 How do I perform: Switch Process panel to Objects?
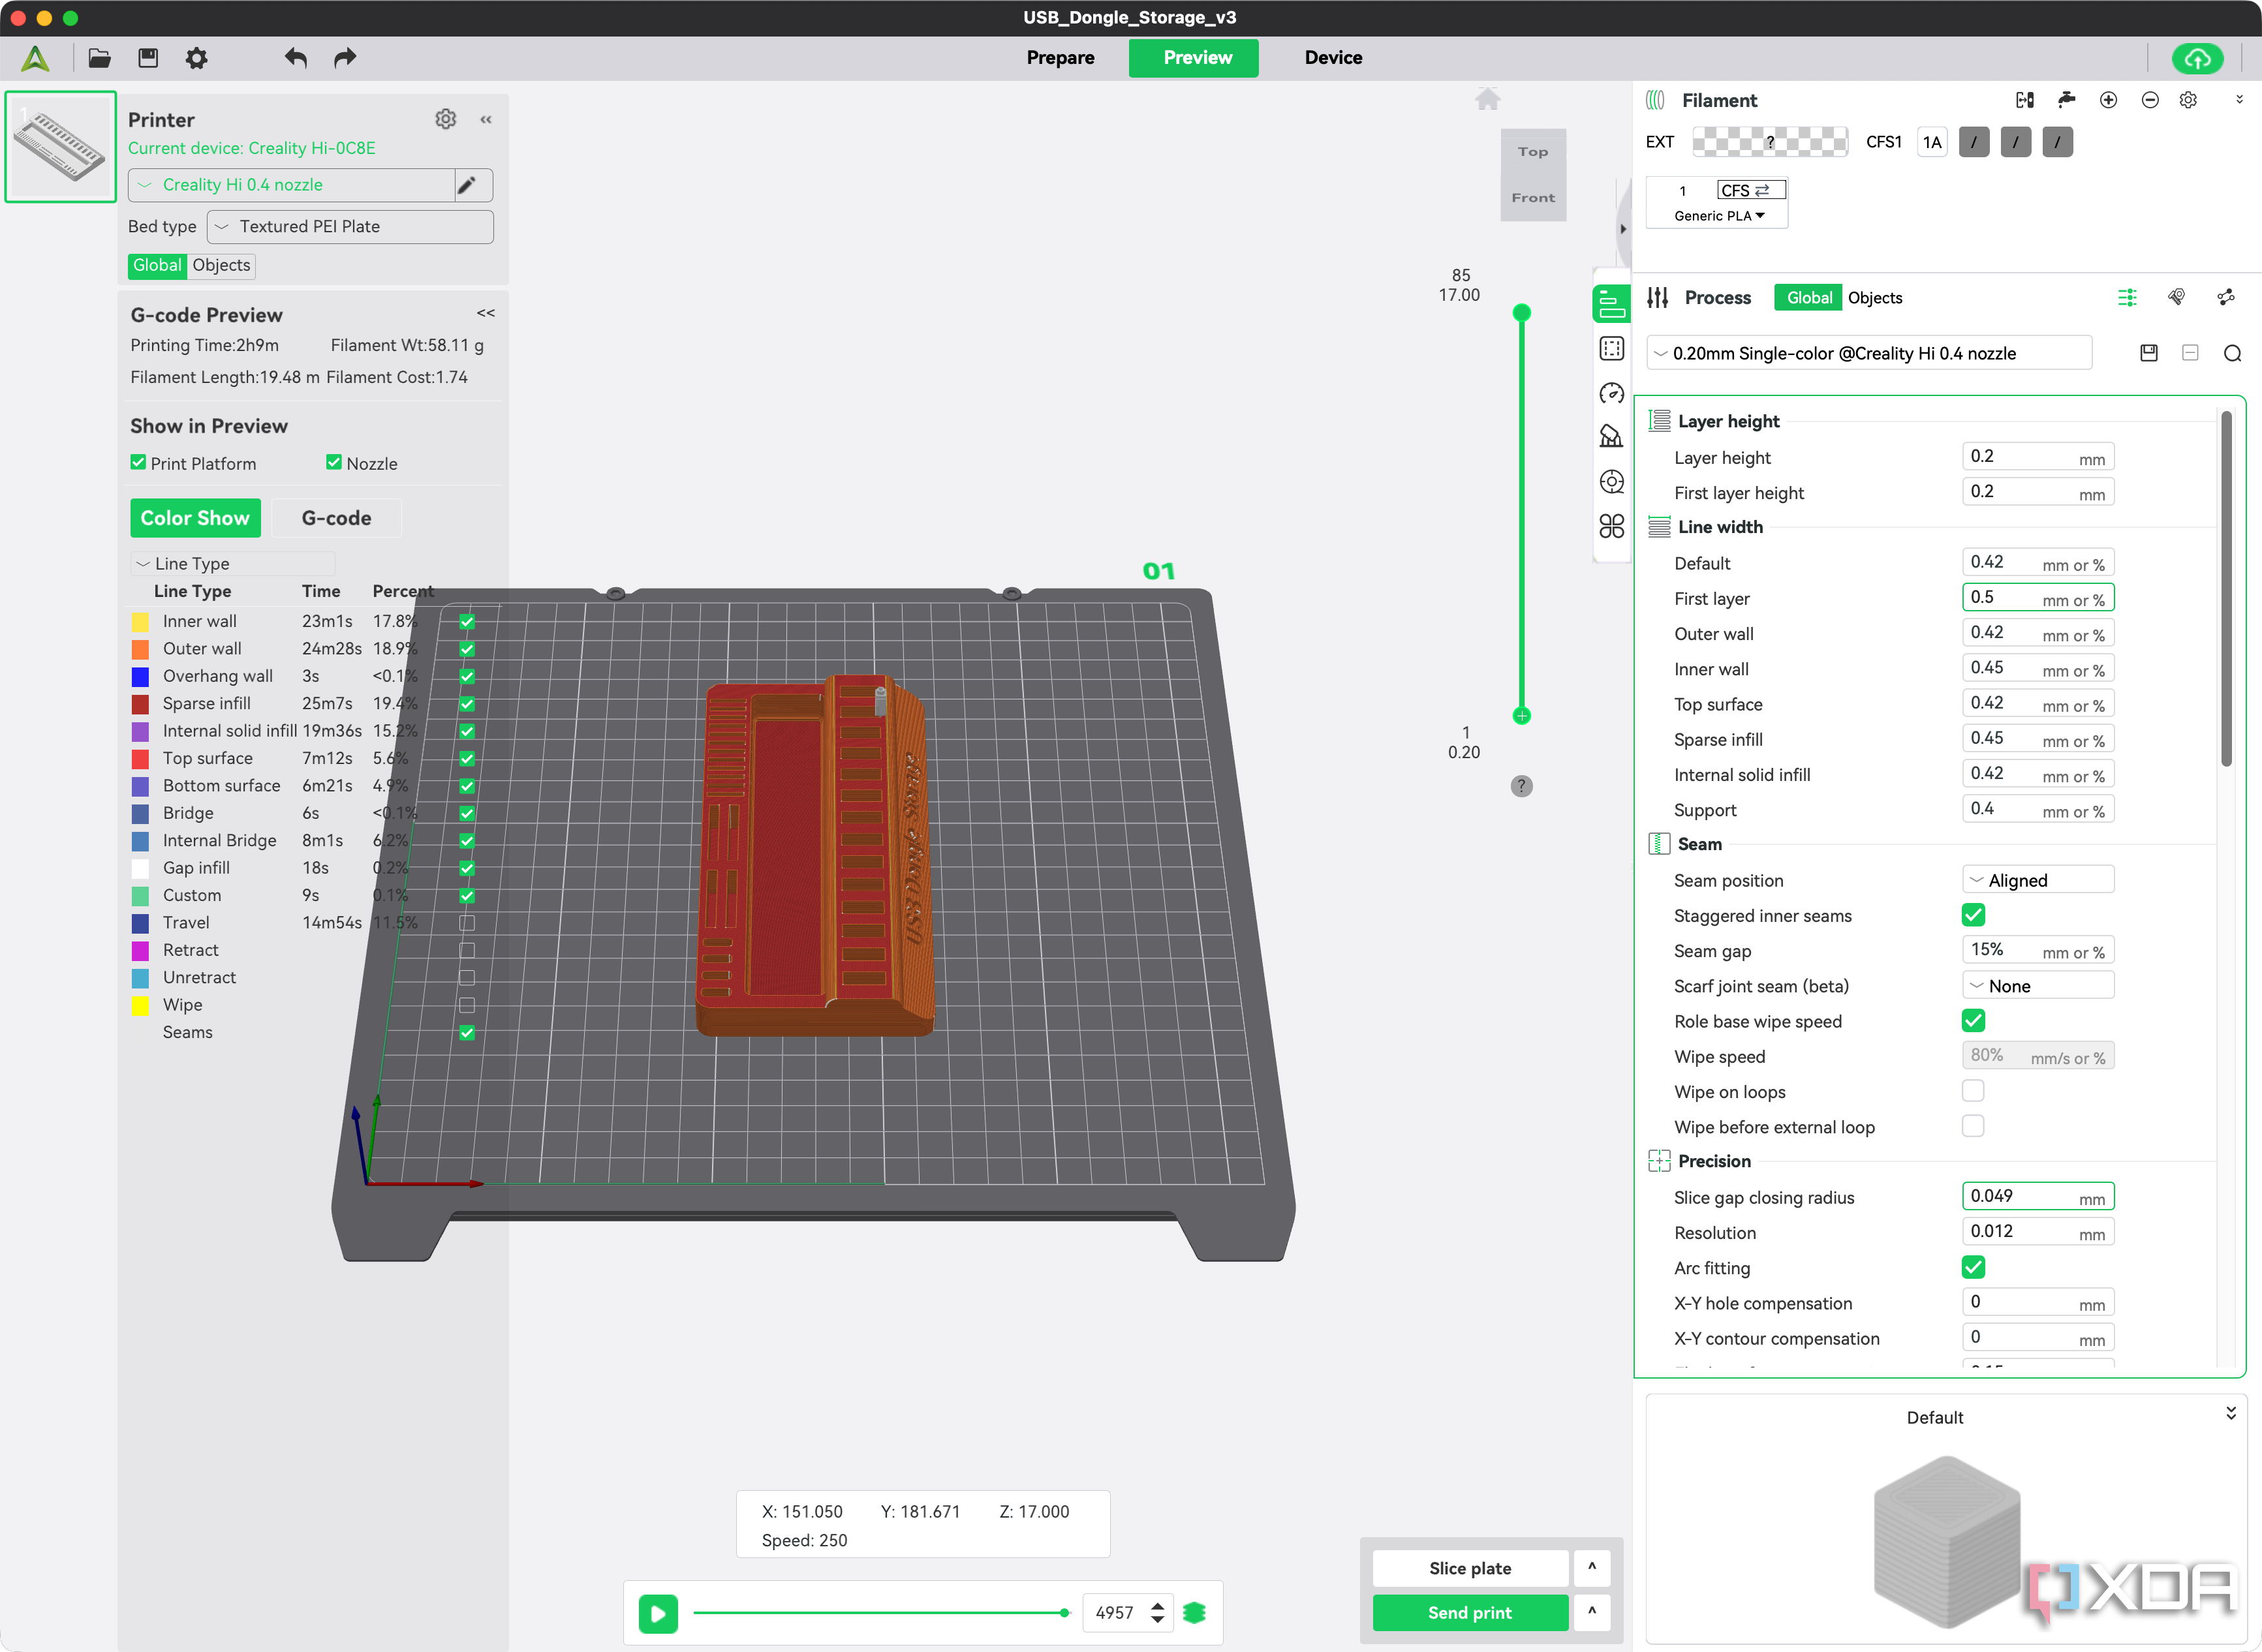[1875, 298]
